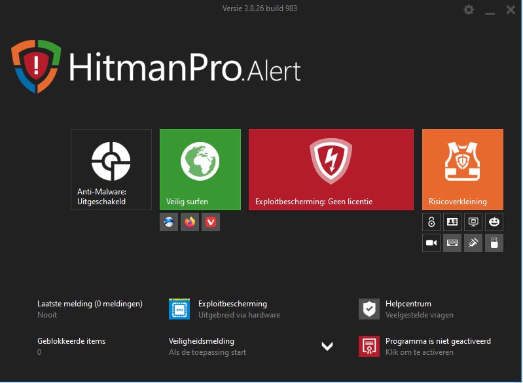The width and height of the screenshot is (523, 383).
Task: Click the 'Nooit' last alert value
Action: [47, 315]
